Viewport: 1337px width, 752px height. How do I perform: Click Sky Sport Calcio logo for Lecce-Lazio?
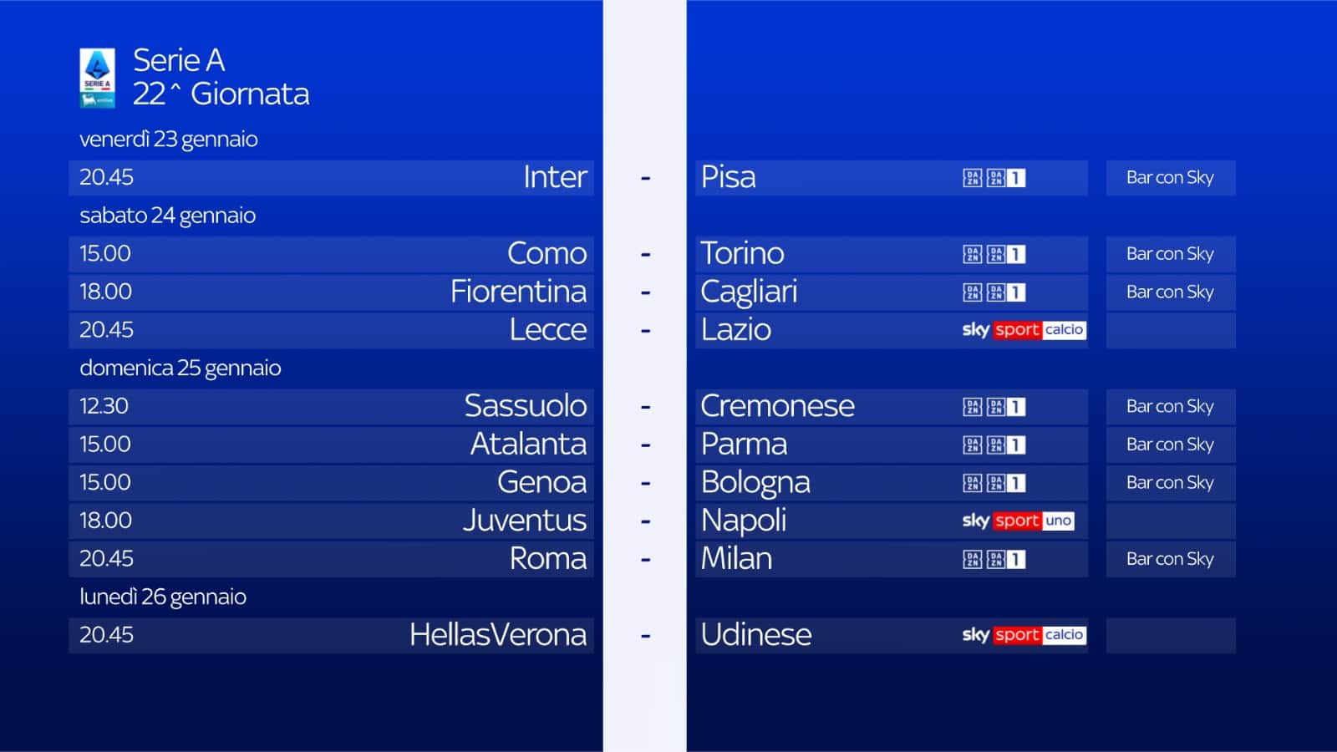tap(1024, 330)
